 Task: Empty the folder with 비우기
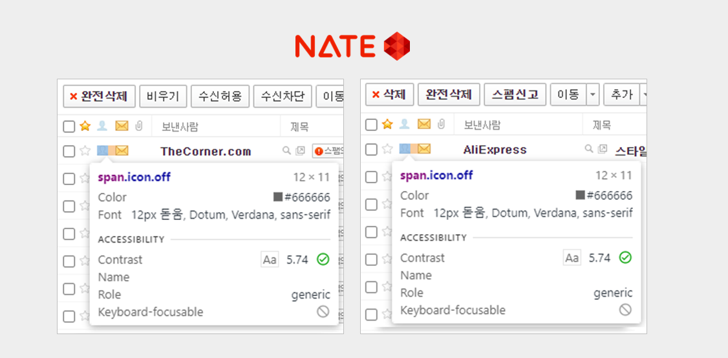[163, 96]
